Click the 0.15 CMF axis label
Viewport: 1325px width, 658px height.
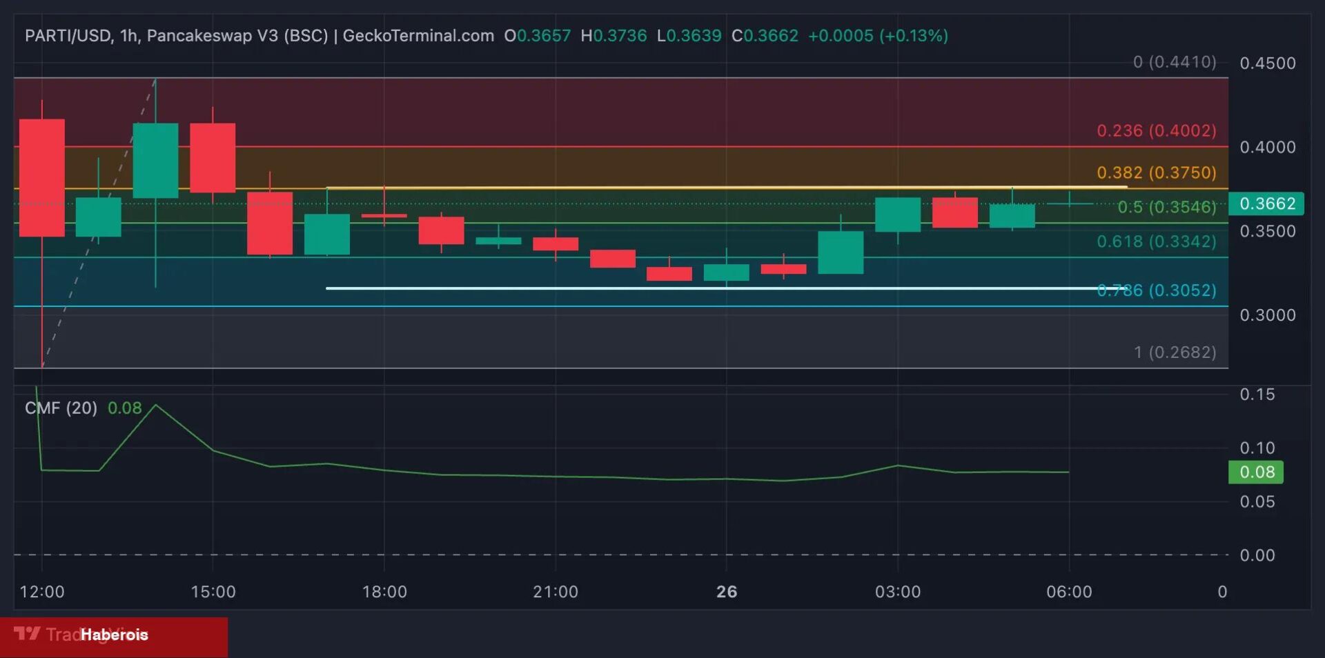pos(1257,395)
